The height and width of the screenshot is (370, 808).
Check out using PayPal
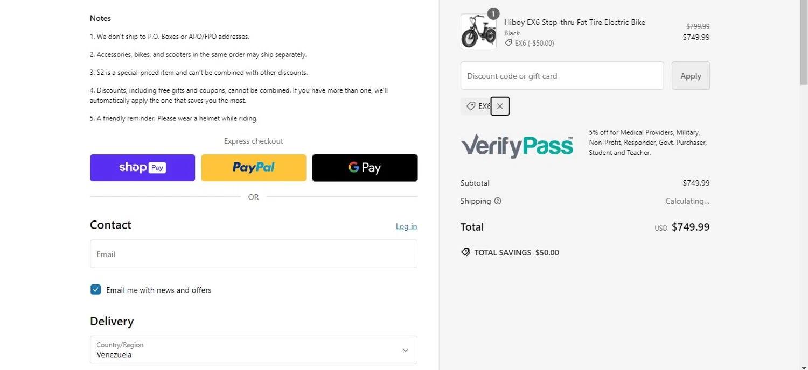[254, 168]
